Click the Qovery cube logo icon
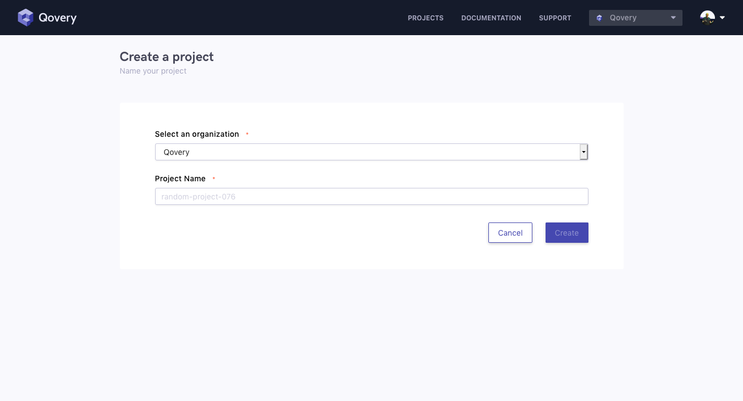 [x=25, y=18]
